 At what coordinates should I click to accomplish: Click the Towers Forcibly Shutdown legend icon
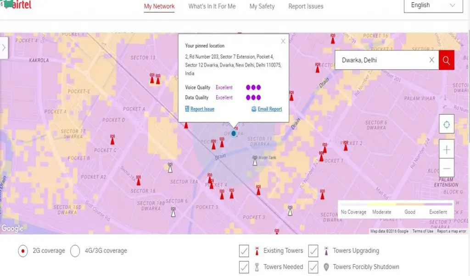pos(326,267)
